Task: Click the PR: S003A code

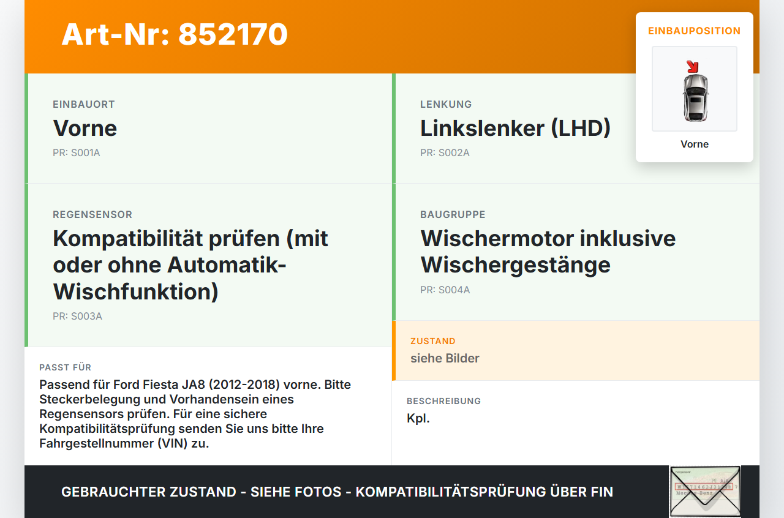Action: [77, 316]
